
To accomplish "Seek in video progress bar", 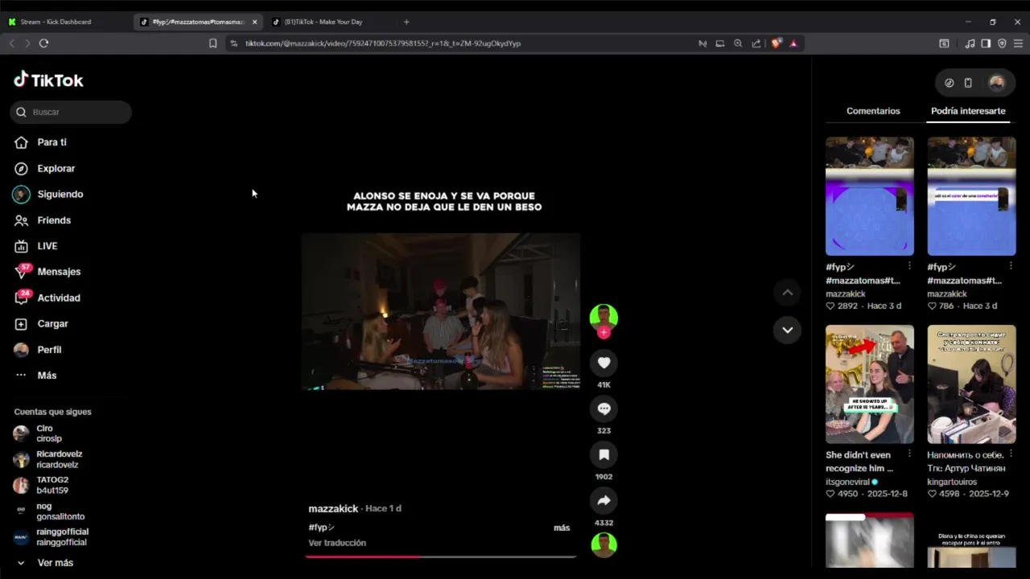I will 441,556.
